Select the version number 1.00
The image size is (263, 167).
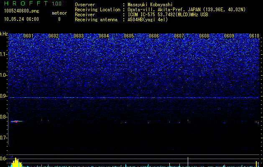pos(56,3)
